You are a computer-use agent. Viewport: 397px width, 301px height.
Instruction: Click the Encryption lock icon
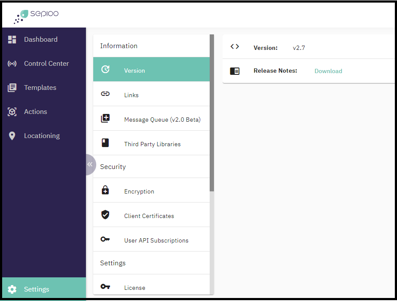[x=105, y=190]
